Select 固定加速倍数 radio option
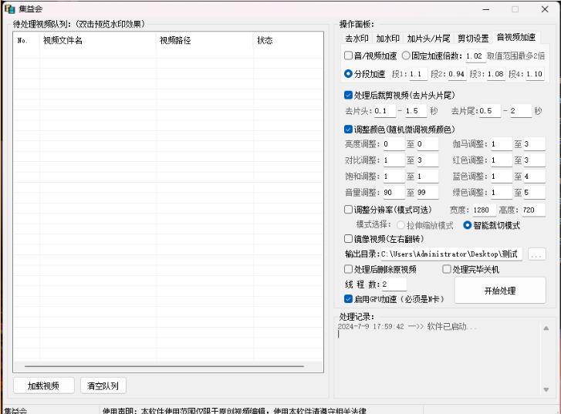Image resolution: width=561 pixels, height=414 pixels. point(406,56)
